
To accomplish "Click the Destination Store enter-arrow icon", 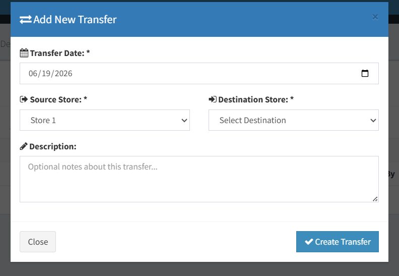I will click(x=213, y=99).
